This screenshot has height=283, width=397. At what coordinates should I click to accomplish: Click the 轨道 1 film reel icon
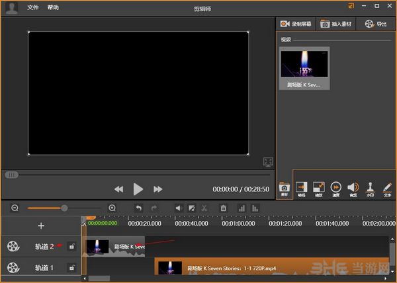tap(13, 268)
